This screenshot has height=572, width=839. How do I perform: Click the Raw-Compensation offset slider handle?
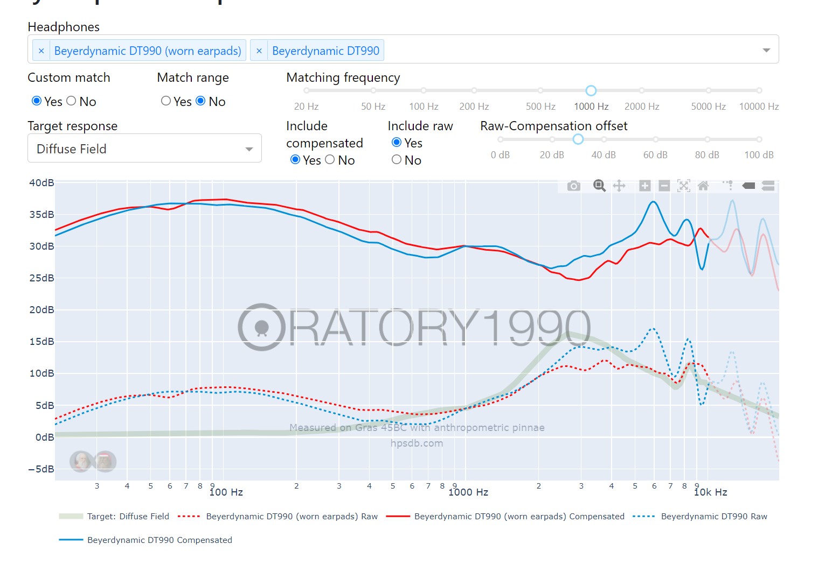click(578, 139)
